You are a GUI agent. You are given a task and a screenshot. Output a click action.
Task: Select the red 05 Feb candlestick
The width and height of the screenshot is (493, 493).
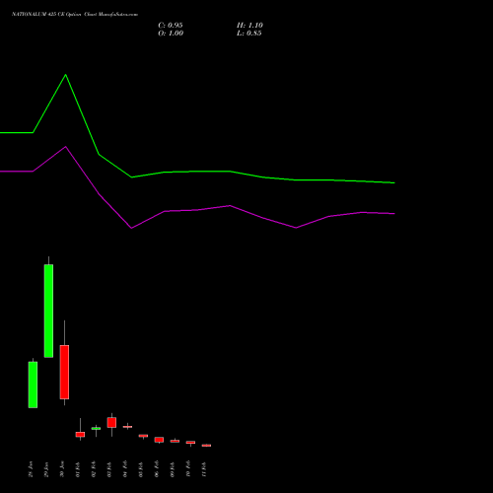click(x=143, y=436)
